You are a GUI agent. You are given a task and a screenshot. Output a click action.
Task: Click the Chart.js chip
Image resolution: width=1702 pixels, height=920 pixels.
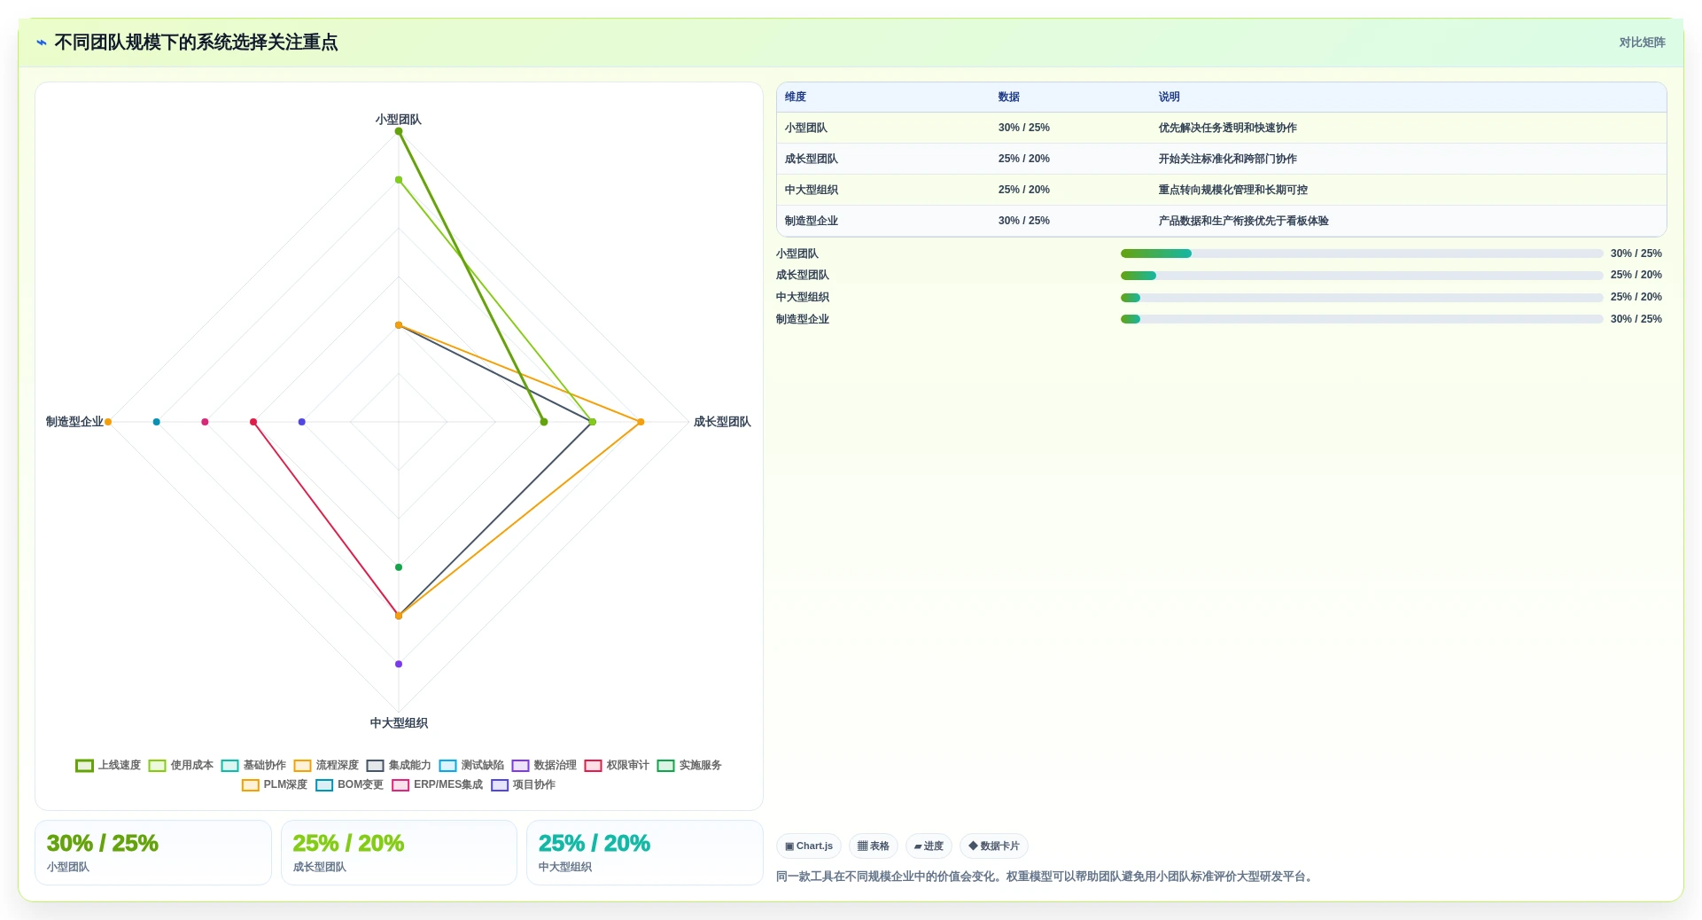point(809,846)
